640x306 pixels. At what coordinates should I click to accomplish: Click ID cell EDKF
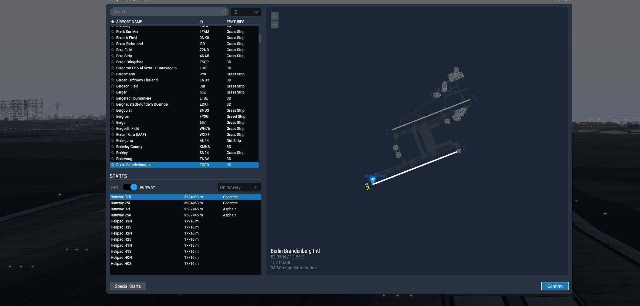click(x=204, y=104)
